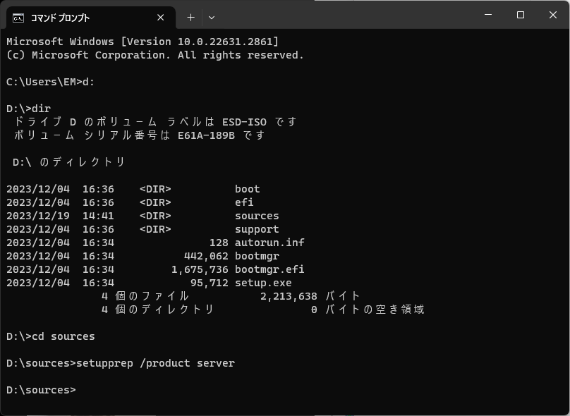Viewport: 570px width, 416px height.
Task: Click the 'D:\ のディレクトリ' heading line
Action: coord(68,162)
